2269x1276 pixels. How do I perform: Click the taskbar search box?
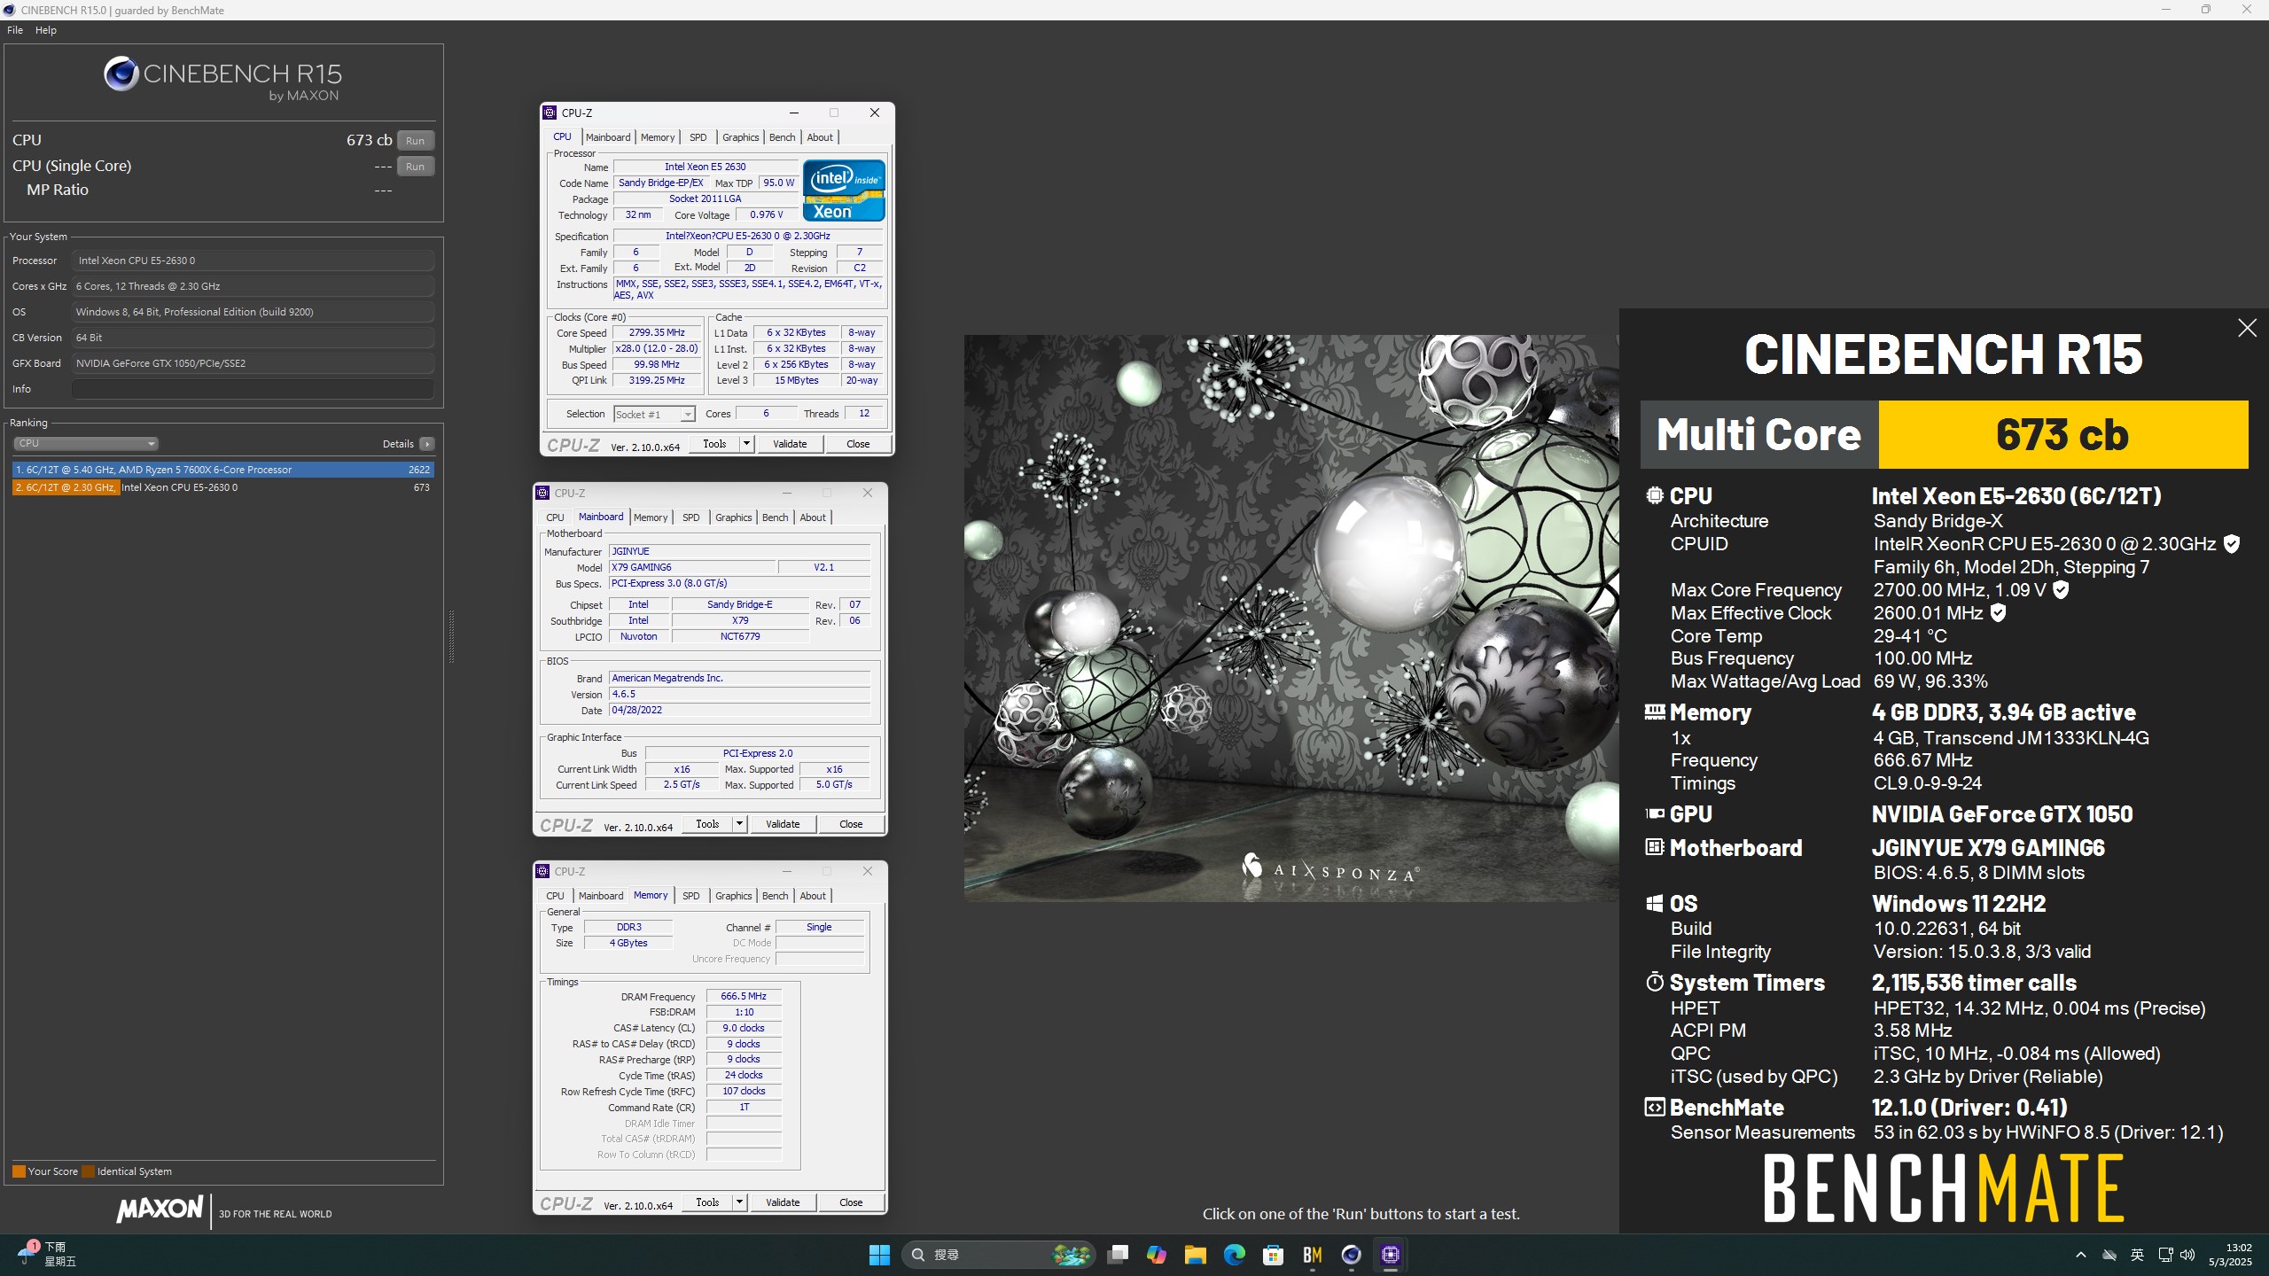click(999, 1255)
